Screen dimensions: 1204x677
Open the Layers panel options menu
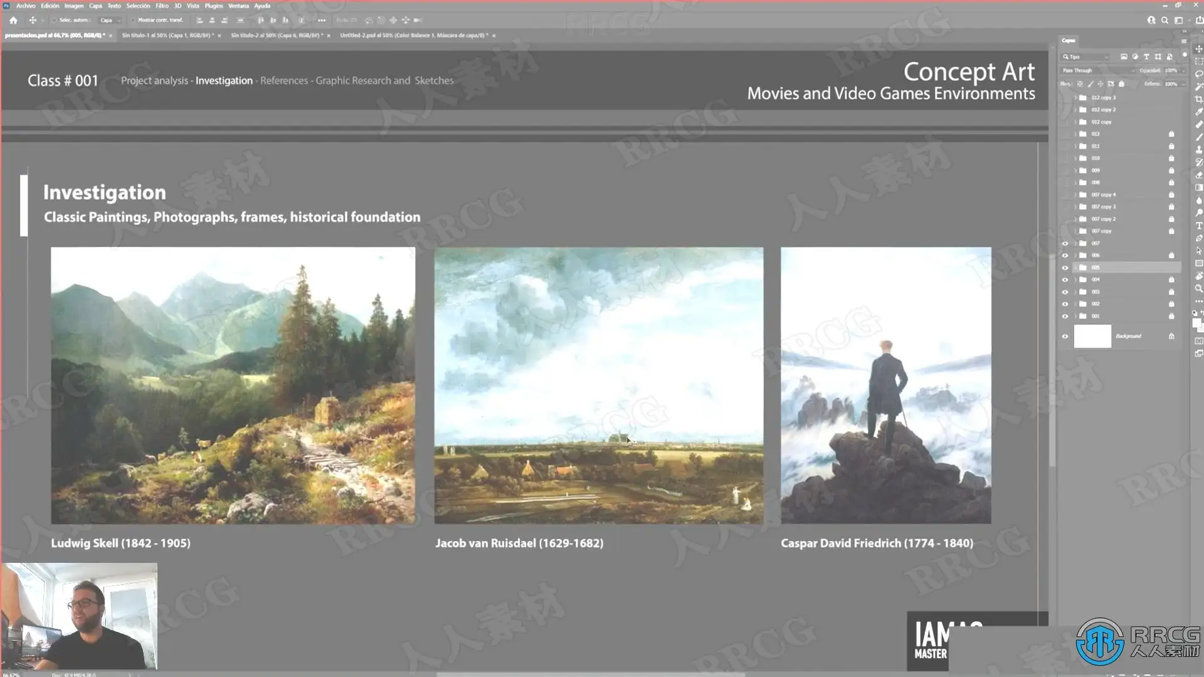[x=1184, y=41]
